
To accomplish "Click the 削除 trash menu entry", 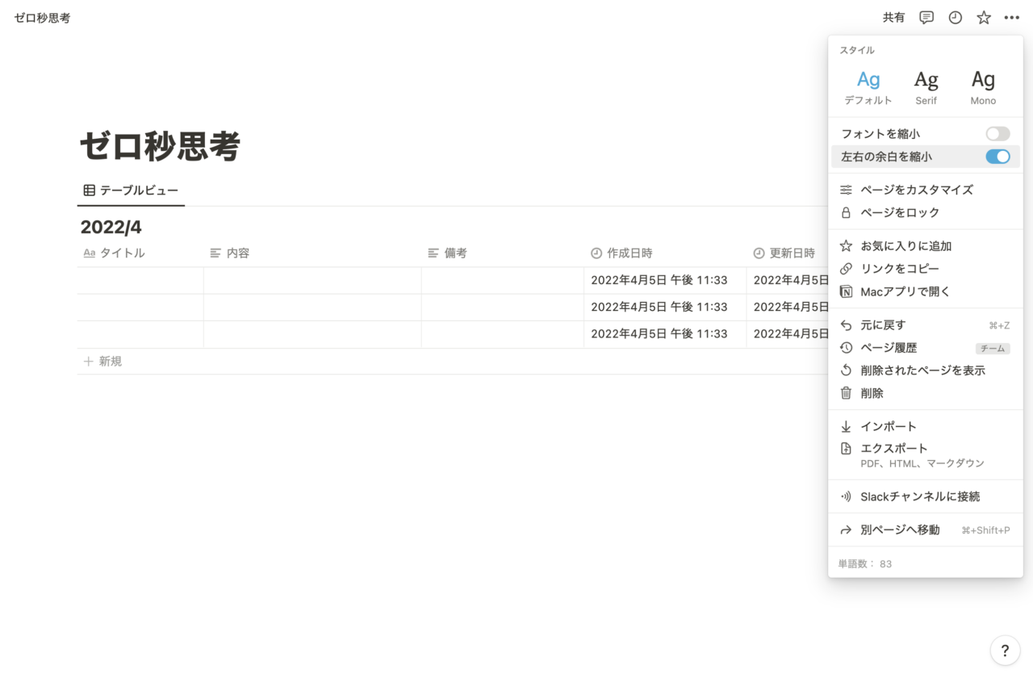I will point(926,393).
